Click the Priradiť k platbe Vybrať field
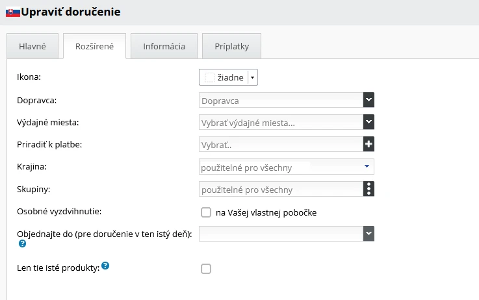479x300 pixels. (281, 144)
